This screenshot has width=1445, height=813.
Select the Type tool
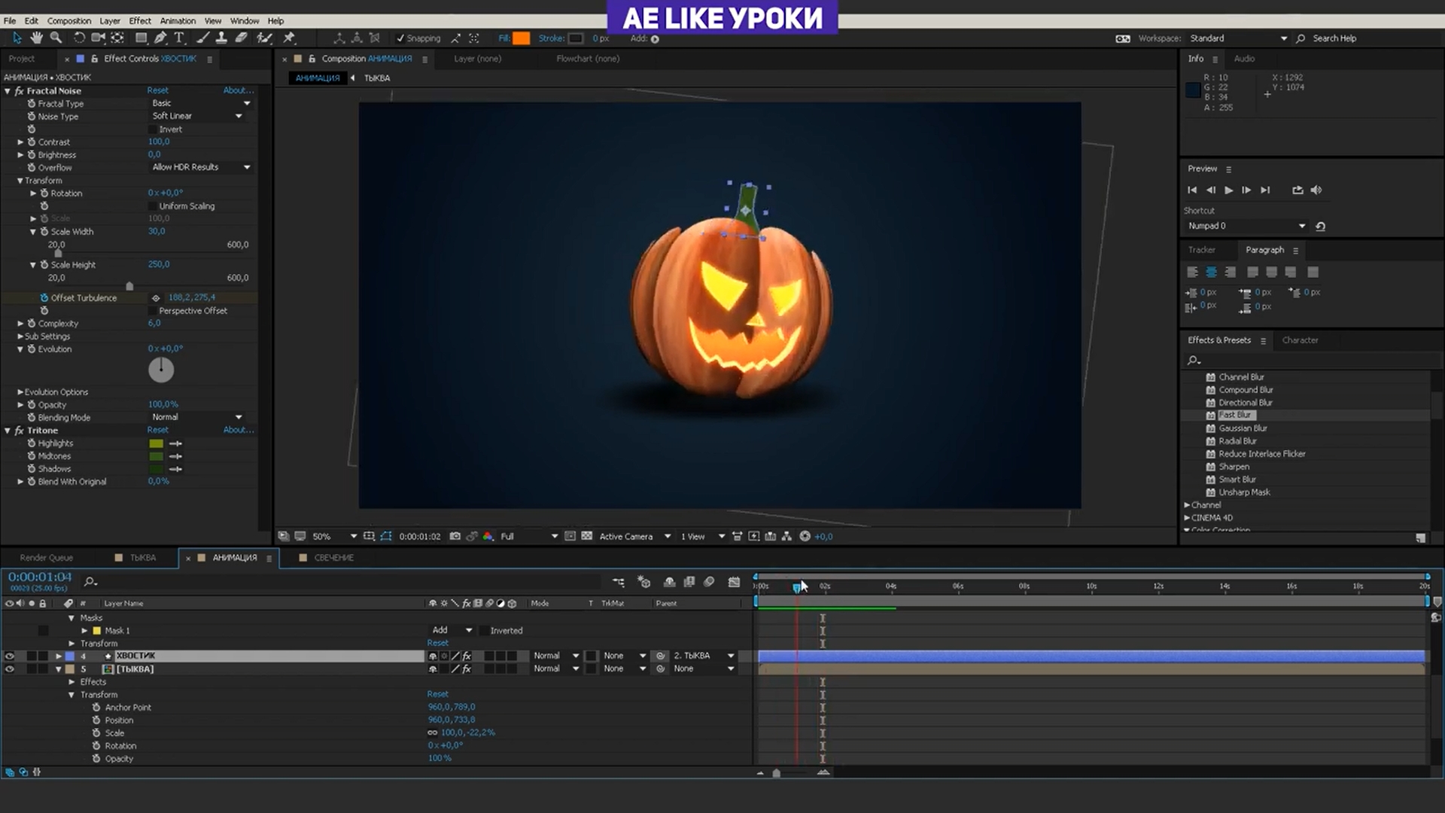tap(180, 38)
